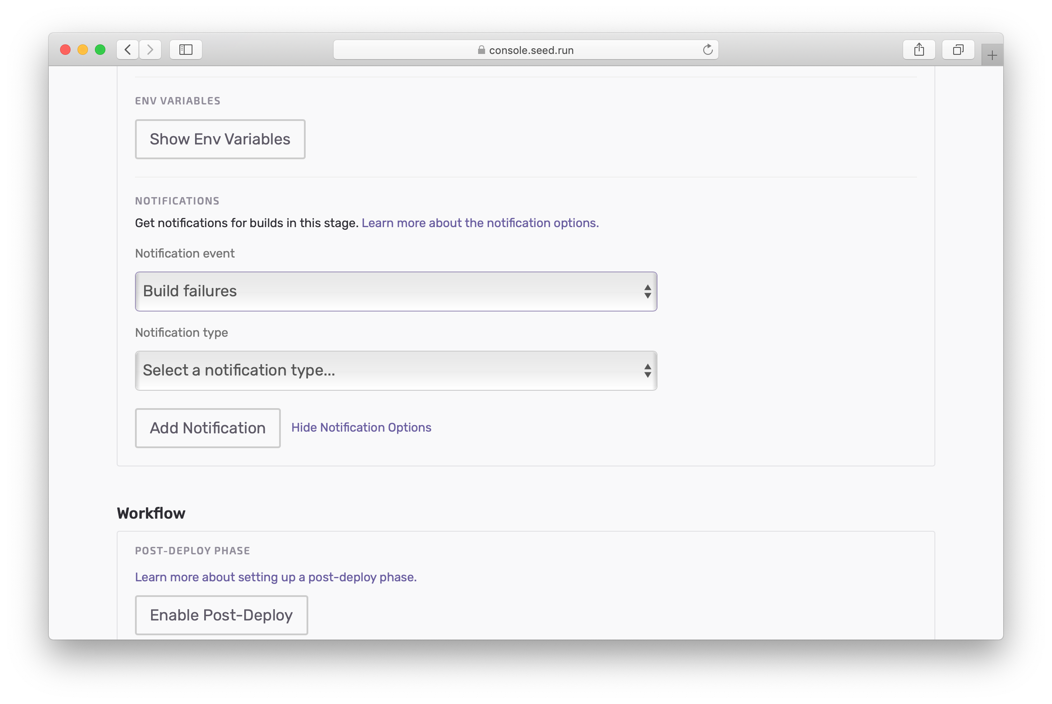The height and width of the screenshot is (704, 1052).
Task: Click Enable Post-Deploy button
Action: point(221,615)
